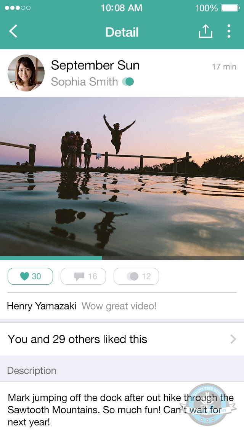Open Henry Yamazaki's profile link
Screen dimensions: 244x433
tap(42, 306)
